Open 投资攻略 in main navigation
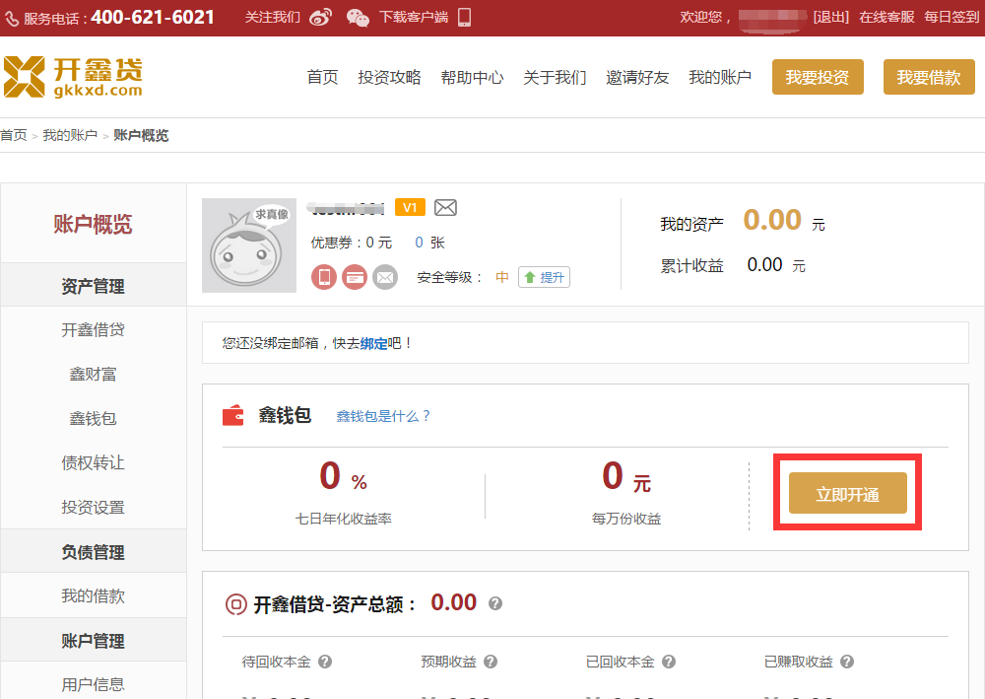Screen dimensions: 985x699 coord(389,77)
